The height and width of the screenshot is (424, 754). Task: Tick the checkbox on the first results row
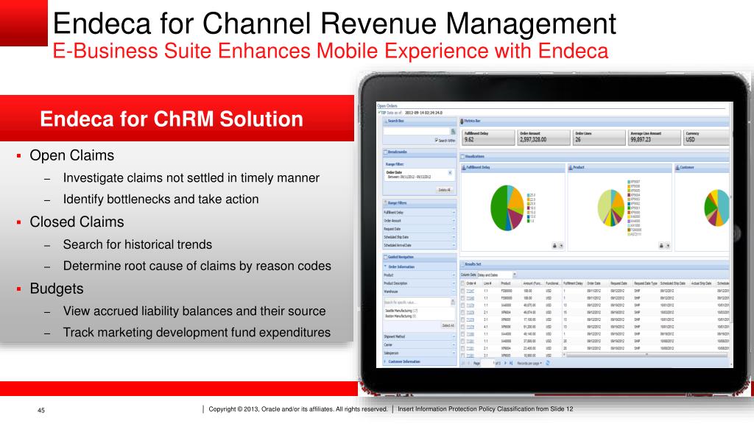[x=463, y=291]
